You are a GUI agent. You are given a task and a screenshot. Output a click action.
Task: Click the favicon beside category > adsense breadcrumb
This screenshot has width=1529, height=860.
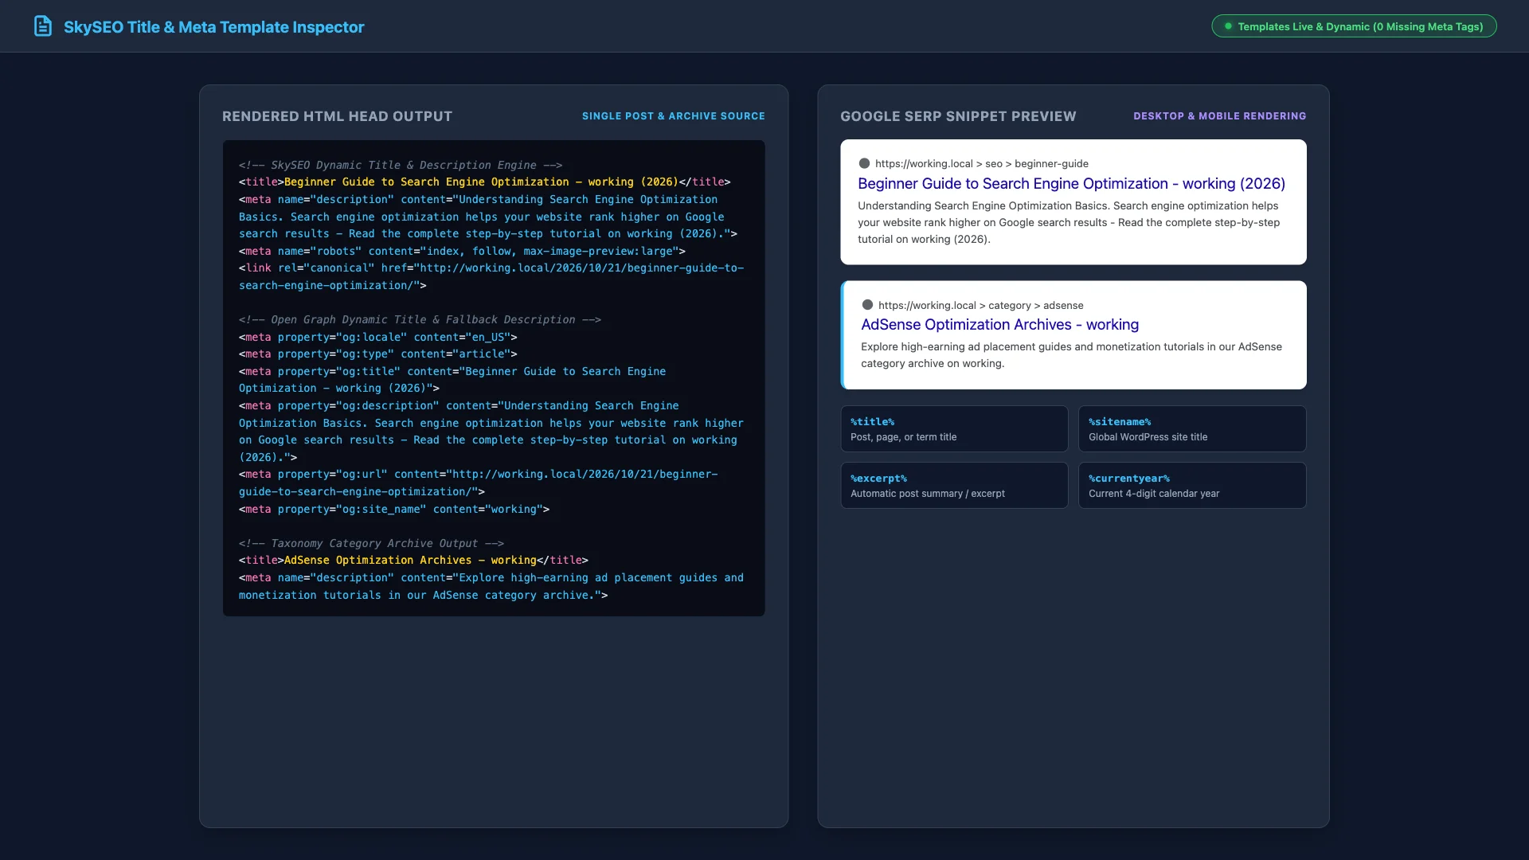[867, 305]
